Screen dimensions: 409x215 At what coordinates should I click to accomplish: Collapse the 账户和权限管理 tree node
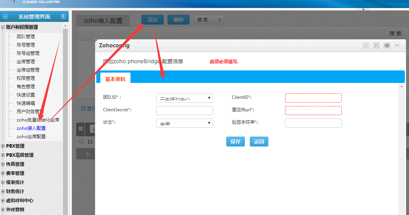click(x=3, y=27)
